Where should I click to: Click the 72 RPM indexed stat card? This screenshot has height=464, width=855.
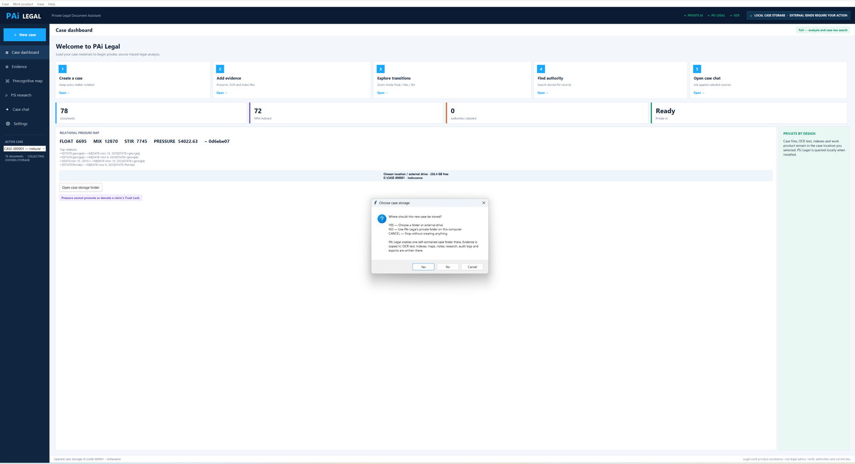click(346, 113)
